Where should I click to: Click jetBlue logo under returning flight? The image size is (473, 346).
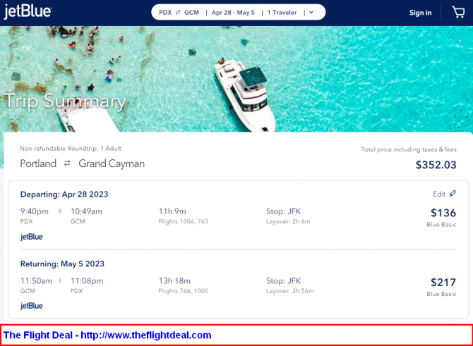point(32,306)
